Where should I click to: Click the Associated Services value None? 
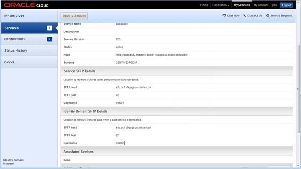67,160
